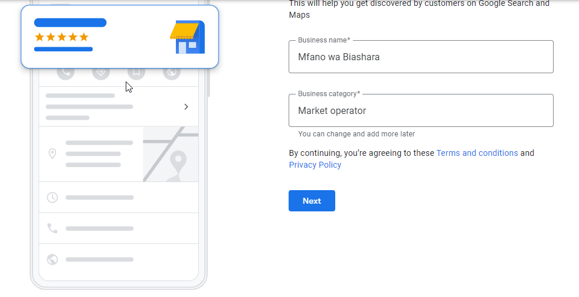The image size is (579, 297).
Task: Click the round directions arrow icon
Action: tap(101, 73)
